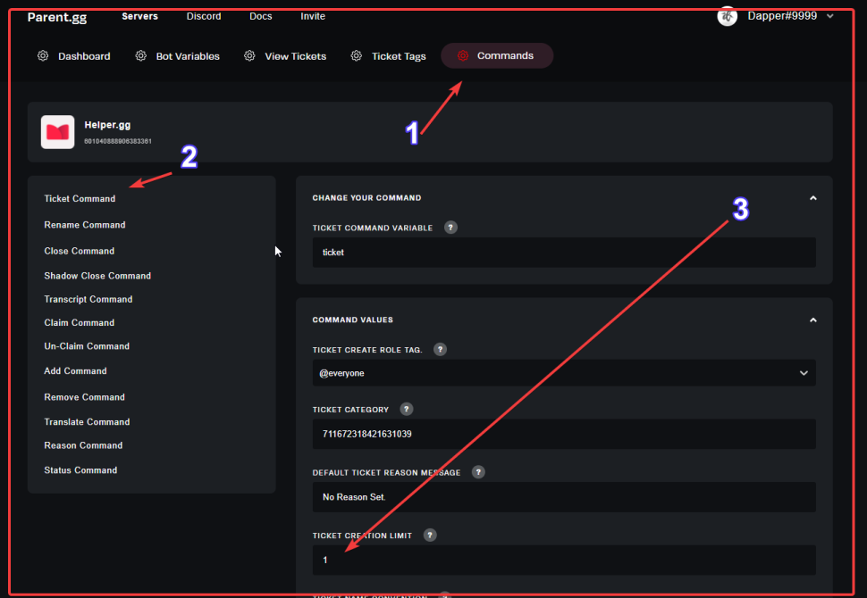Show help for Ticket Category
Screen dimensions: 867x598
(x=407, y=409)
